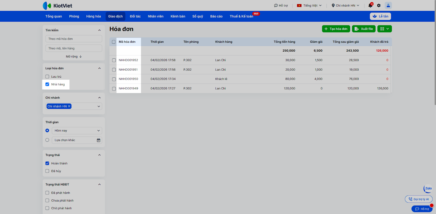Select the Hôm nay time radio button
This screenshot has width=436, height=214.
point(47,131)
